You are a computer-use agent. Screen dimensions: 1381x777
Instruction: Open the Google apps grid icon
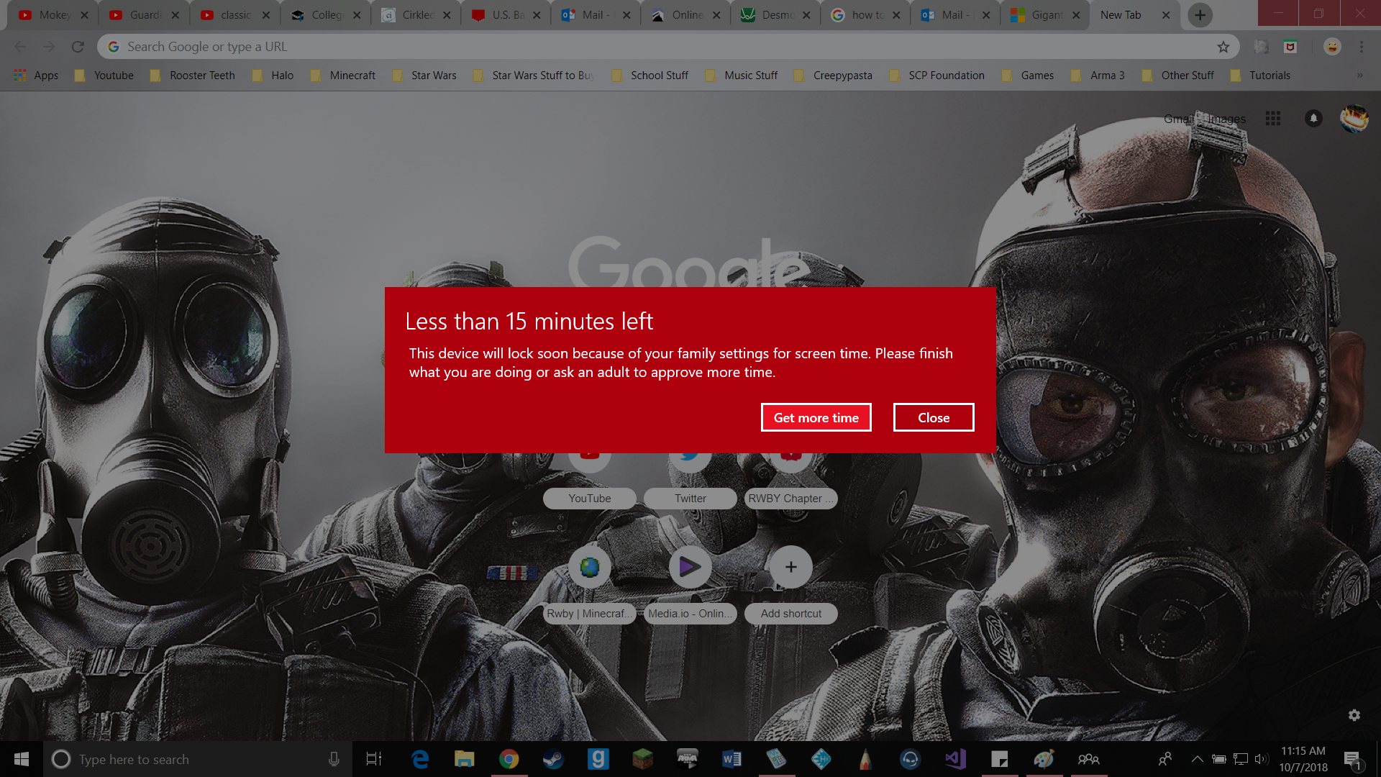pos(1273,119)
